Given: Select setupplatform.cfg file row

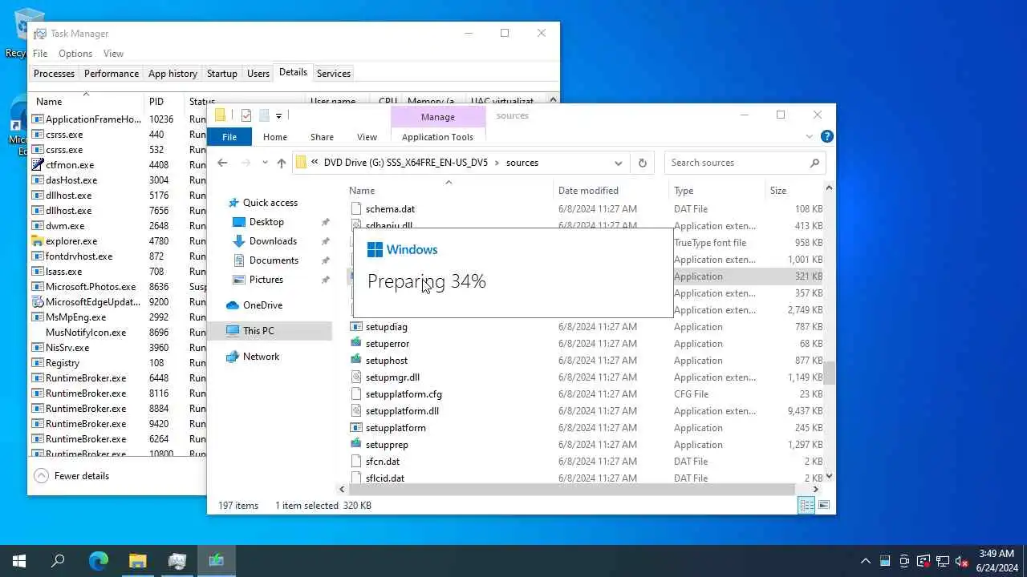Looking at the screenshot, I should [x=587, y=394].
